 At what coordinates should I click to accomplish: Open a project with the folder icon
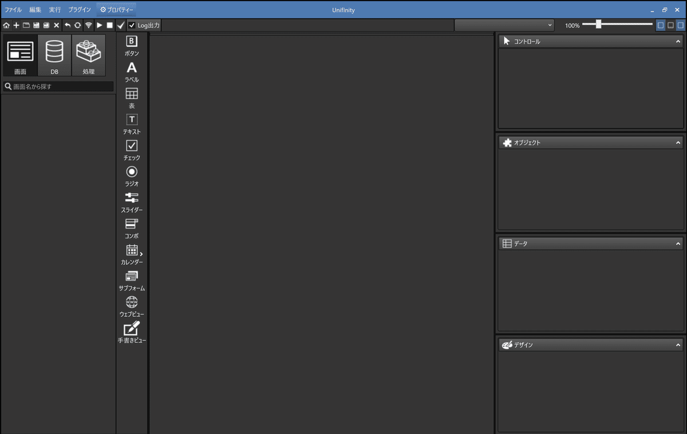(26, 26)
